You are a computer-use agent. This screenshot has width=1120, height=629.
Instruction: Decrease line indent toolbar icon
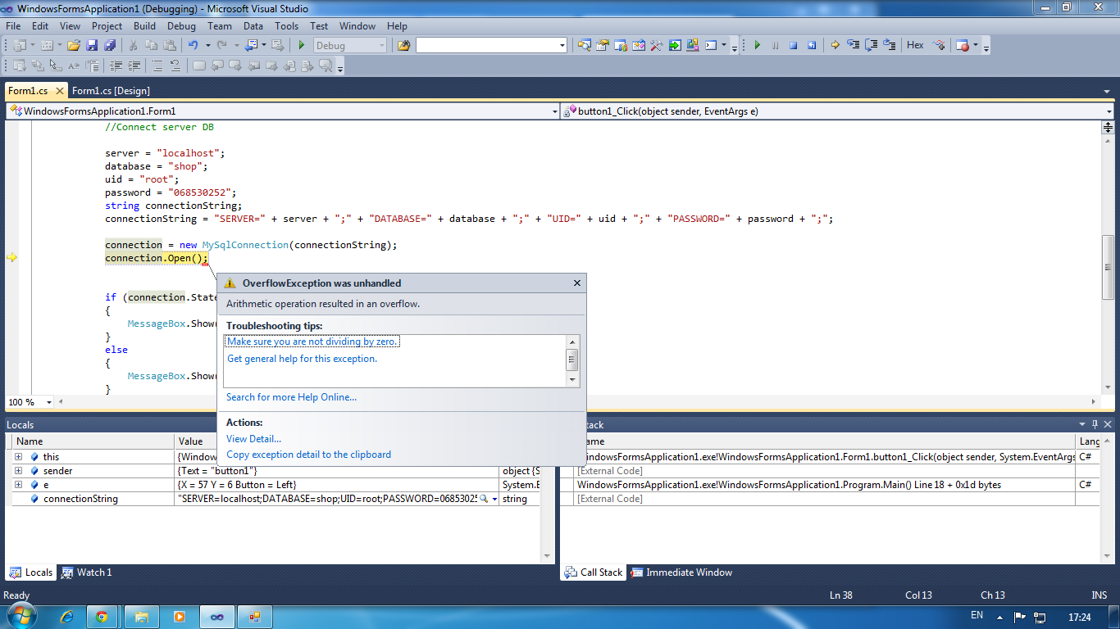116,66
